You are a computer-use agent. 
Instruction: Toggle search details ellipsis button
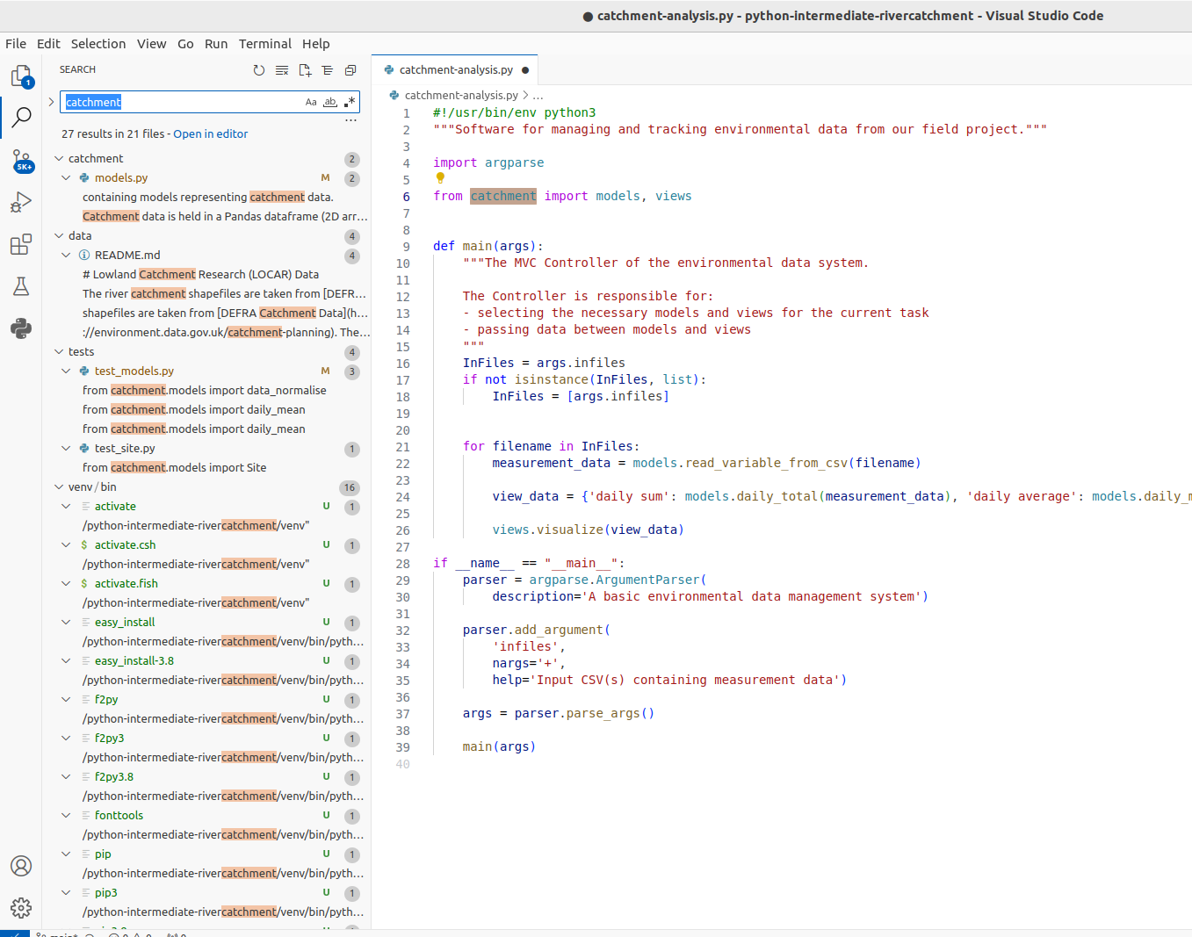point(350,120)
